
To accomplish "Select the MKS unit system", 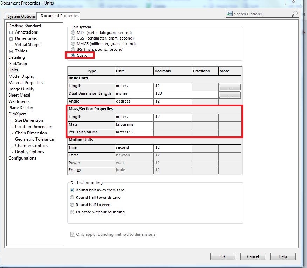I will point(73,33).
